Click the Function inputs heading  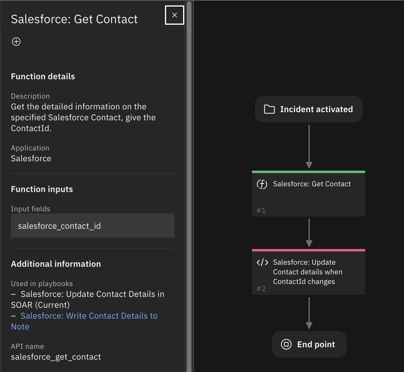(42, 189)
